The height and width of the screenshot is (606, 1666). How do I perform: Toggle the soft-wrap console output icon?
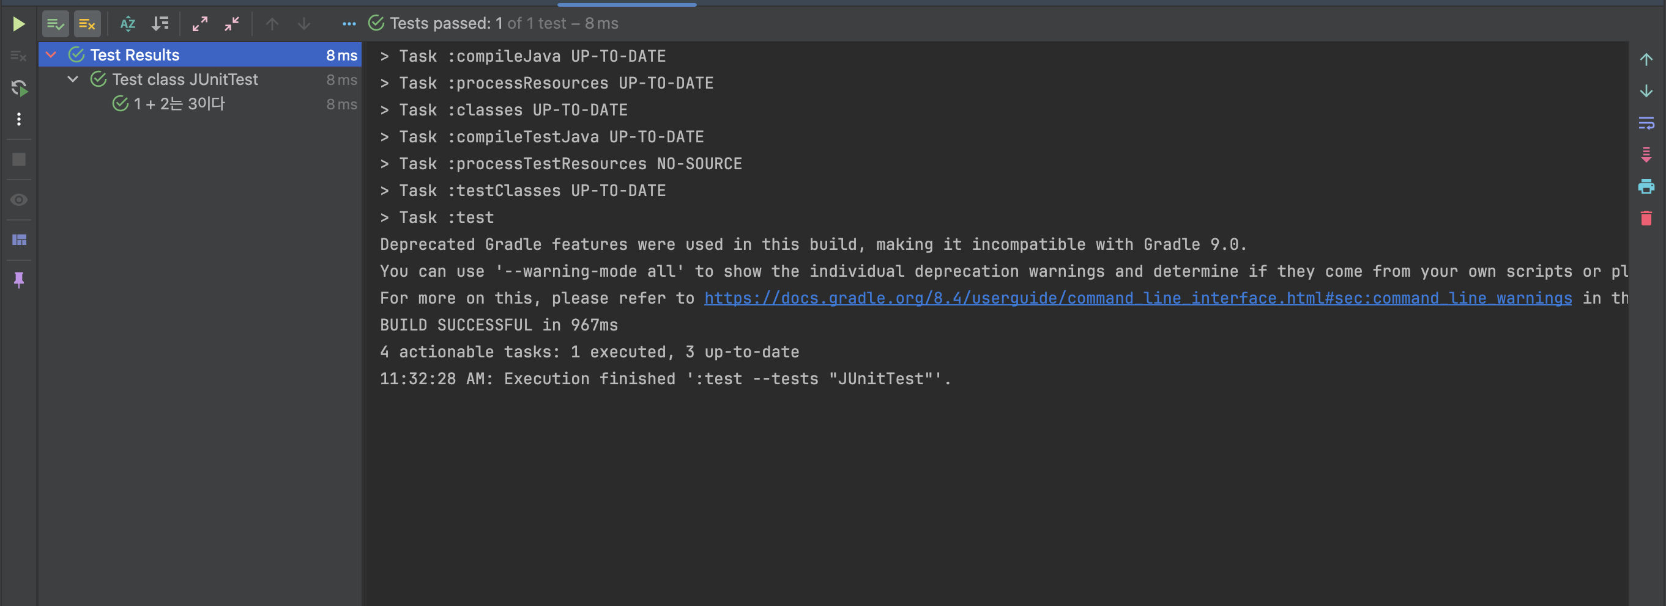(x=1646, y=123)
